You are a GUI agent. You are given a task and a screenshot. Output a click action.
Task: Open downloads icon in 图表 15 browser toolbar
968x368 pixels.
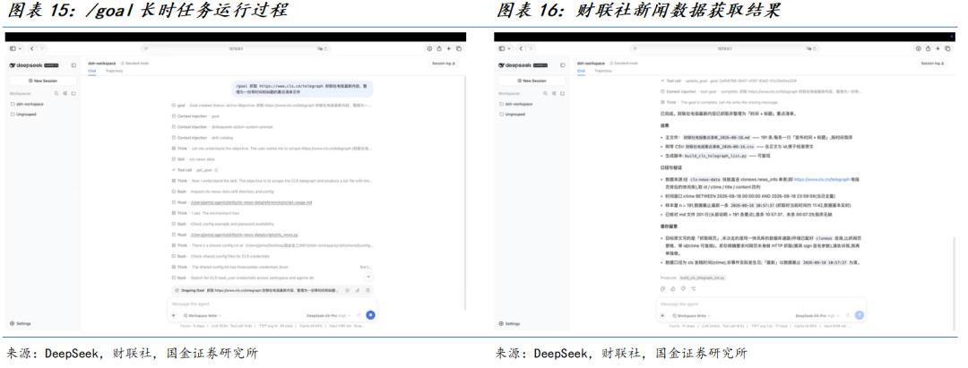click(x=429, y=48)
